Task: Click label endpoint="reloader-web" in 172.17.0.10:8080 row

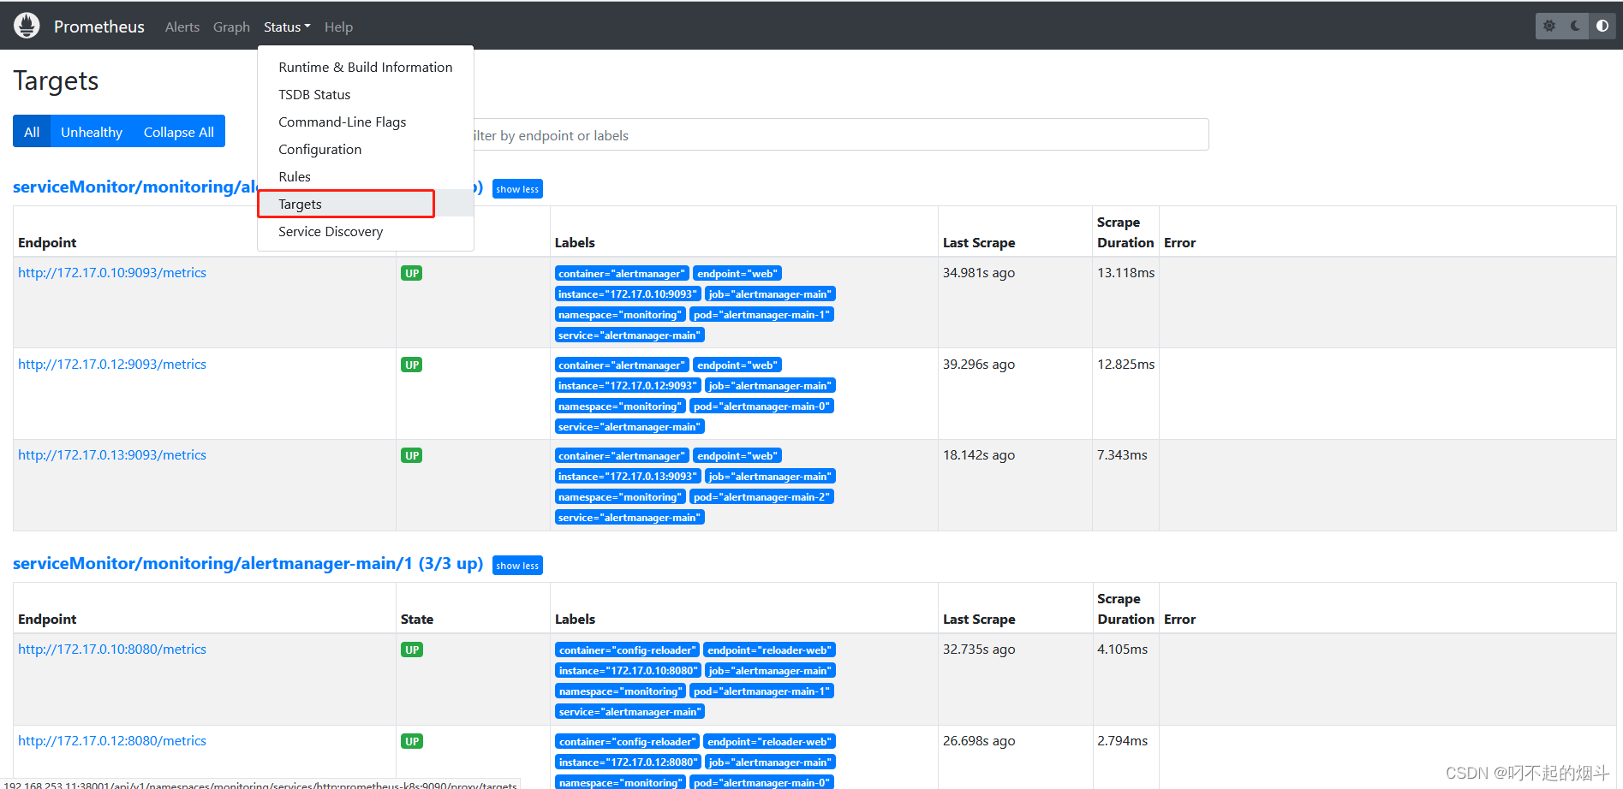Action: pos(769,650)
